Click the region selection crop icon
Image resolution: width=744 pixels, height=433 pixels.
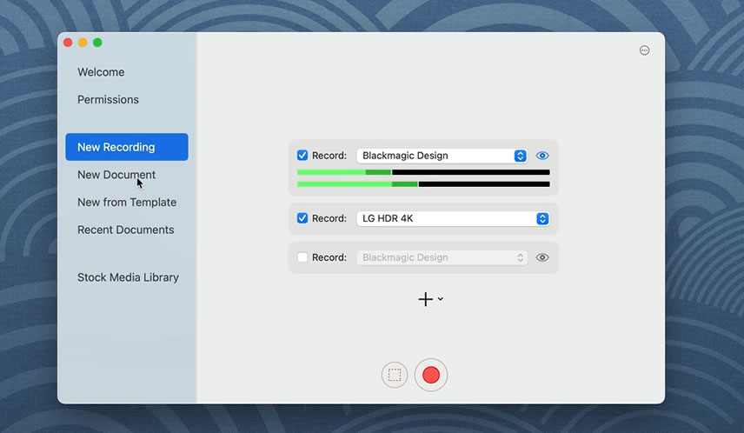[x=395, y=376]
